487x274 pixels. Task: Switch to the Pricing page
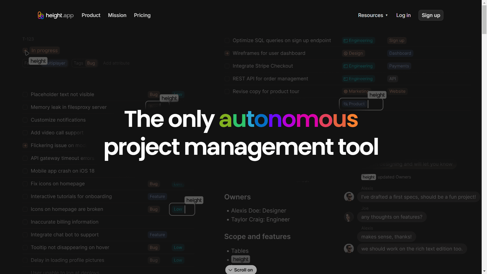tap(142, 15)
